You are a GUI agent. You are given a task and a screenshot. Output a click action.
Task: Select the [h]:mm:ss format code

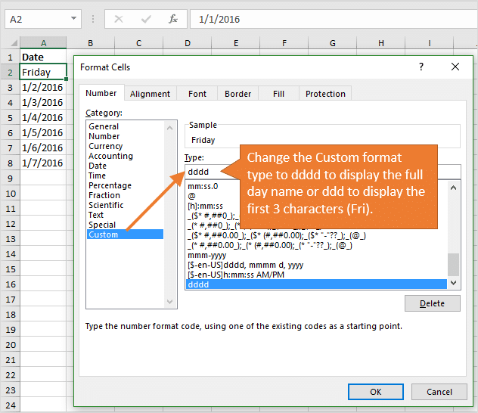pyautogui.click(x=205, y=206)
